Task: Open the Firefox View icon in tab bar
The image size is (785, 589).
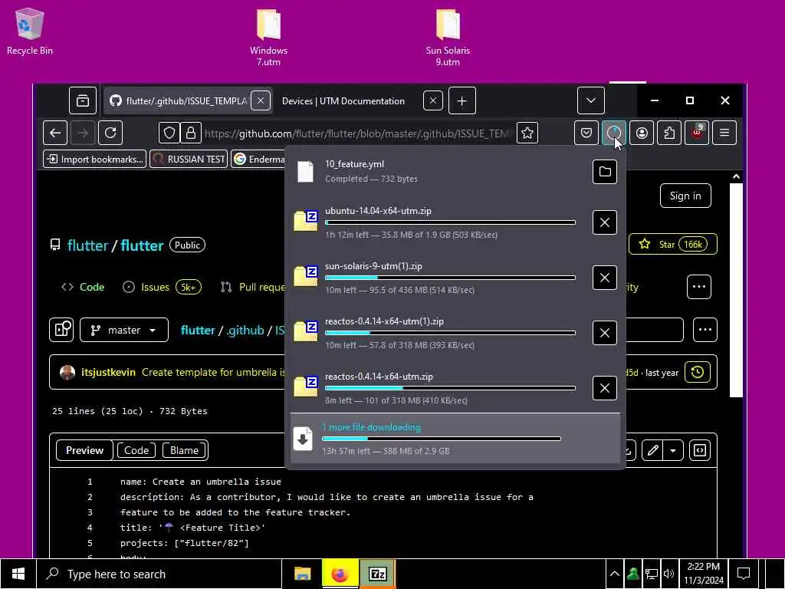Action: coord(83,100)
